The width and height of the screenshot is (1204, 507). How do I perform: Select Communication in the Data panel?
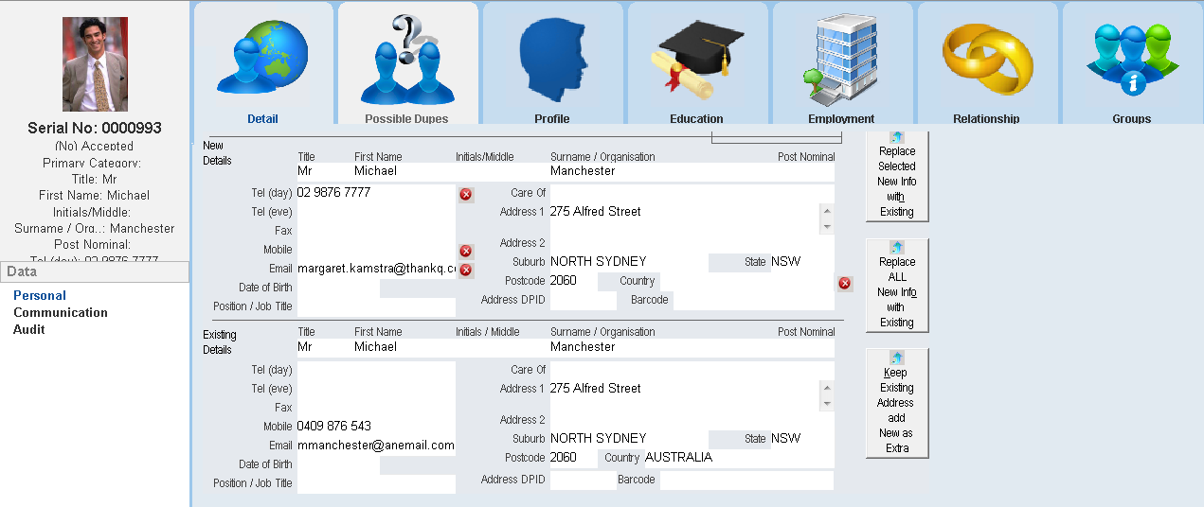[x=61, y=313]
